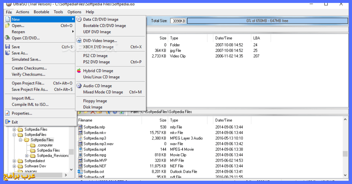Open the Actions menu
This screenshot has height=184, width=352.
tap(23, 12)
